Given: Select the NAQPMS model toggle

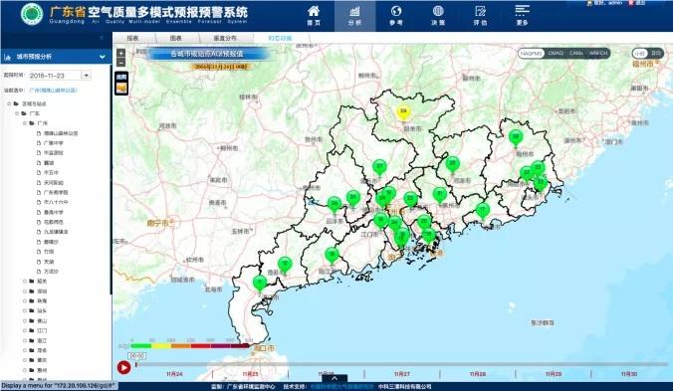Looking at the screenshot, I should [x=532, y=53].
